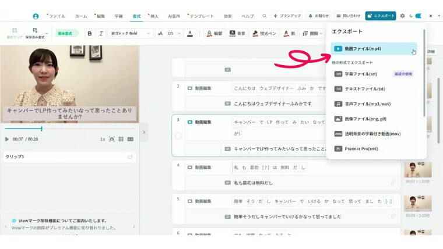Export as 画像ファイル(png, gif)
Image resolution: width=443 pixels, height=249 pixels.
[374, 119]
